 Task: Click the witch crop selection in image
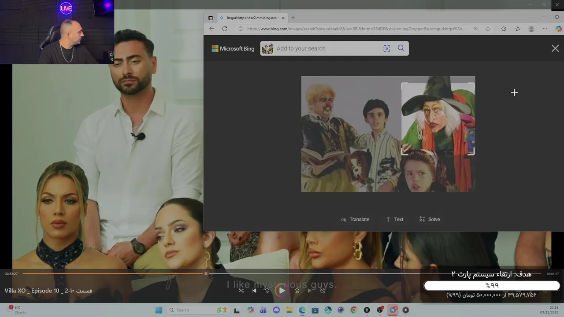pyautogui.click(x=438, y=119)
